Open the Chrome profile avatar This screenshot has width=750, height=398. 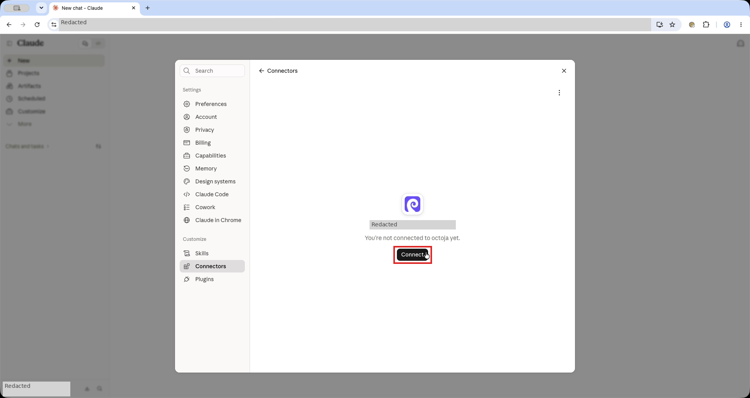(x=727, y=25)
